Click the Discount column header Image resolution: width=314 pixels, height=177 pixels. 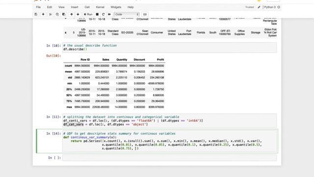[x=139, y=59]
